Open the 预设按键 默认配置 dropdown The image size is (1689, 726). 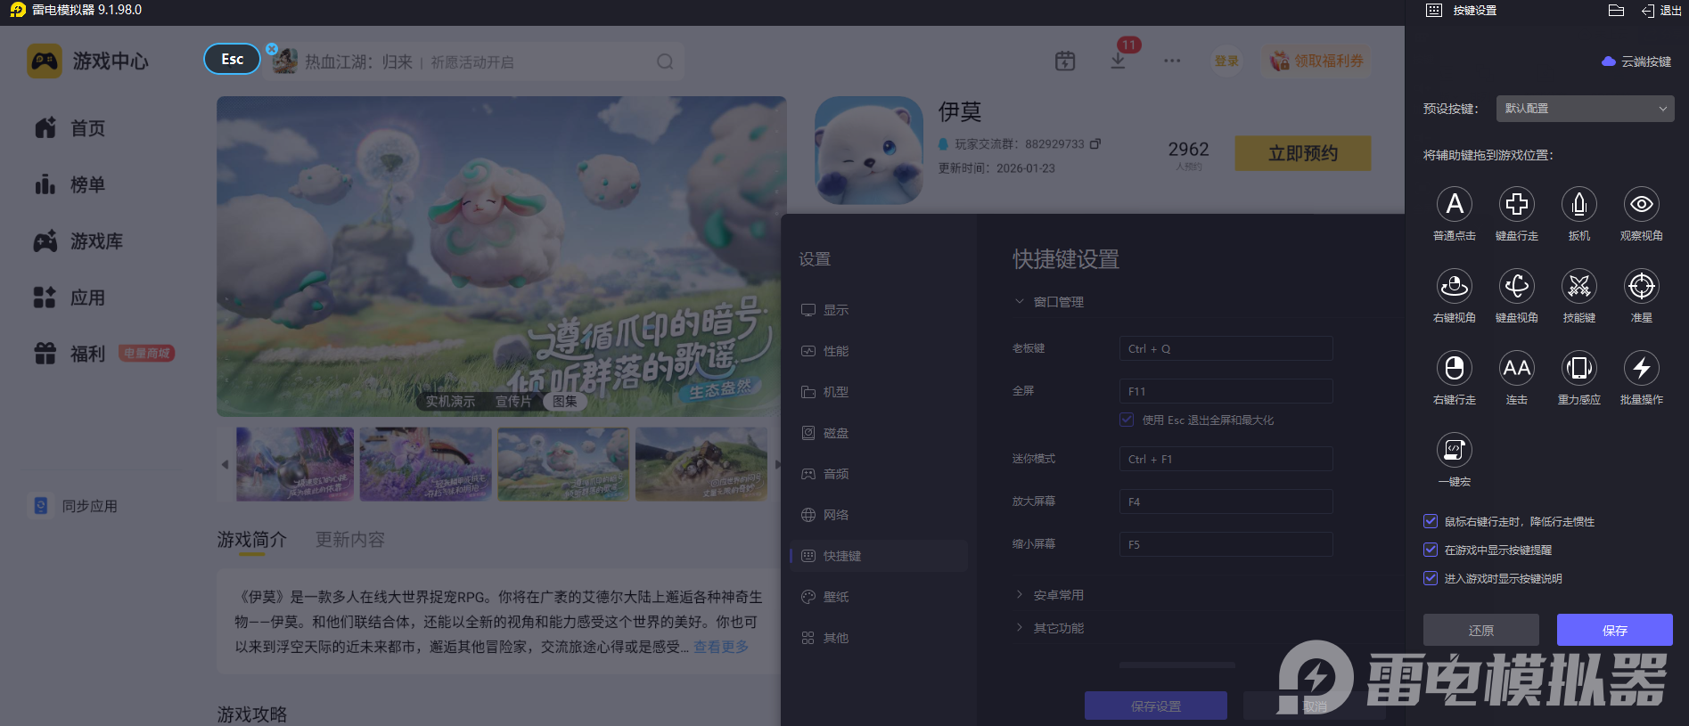click(x=1585, y=109)
